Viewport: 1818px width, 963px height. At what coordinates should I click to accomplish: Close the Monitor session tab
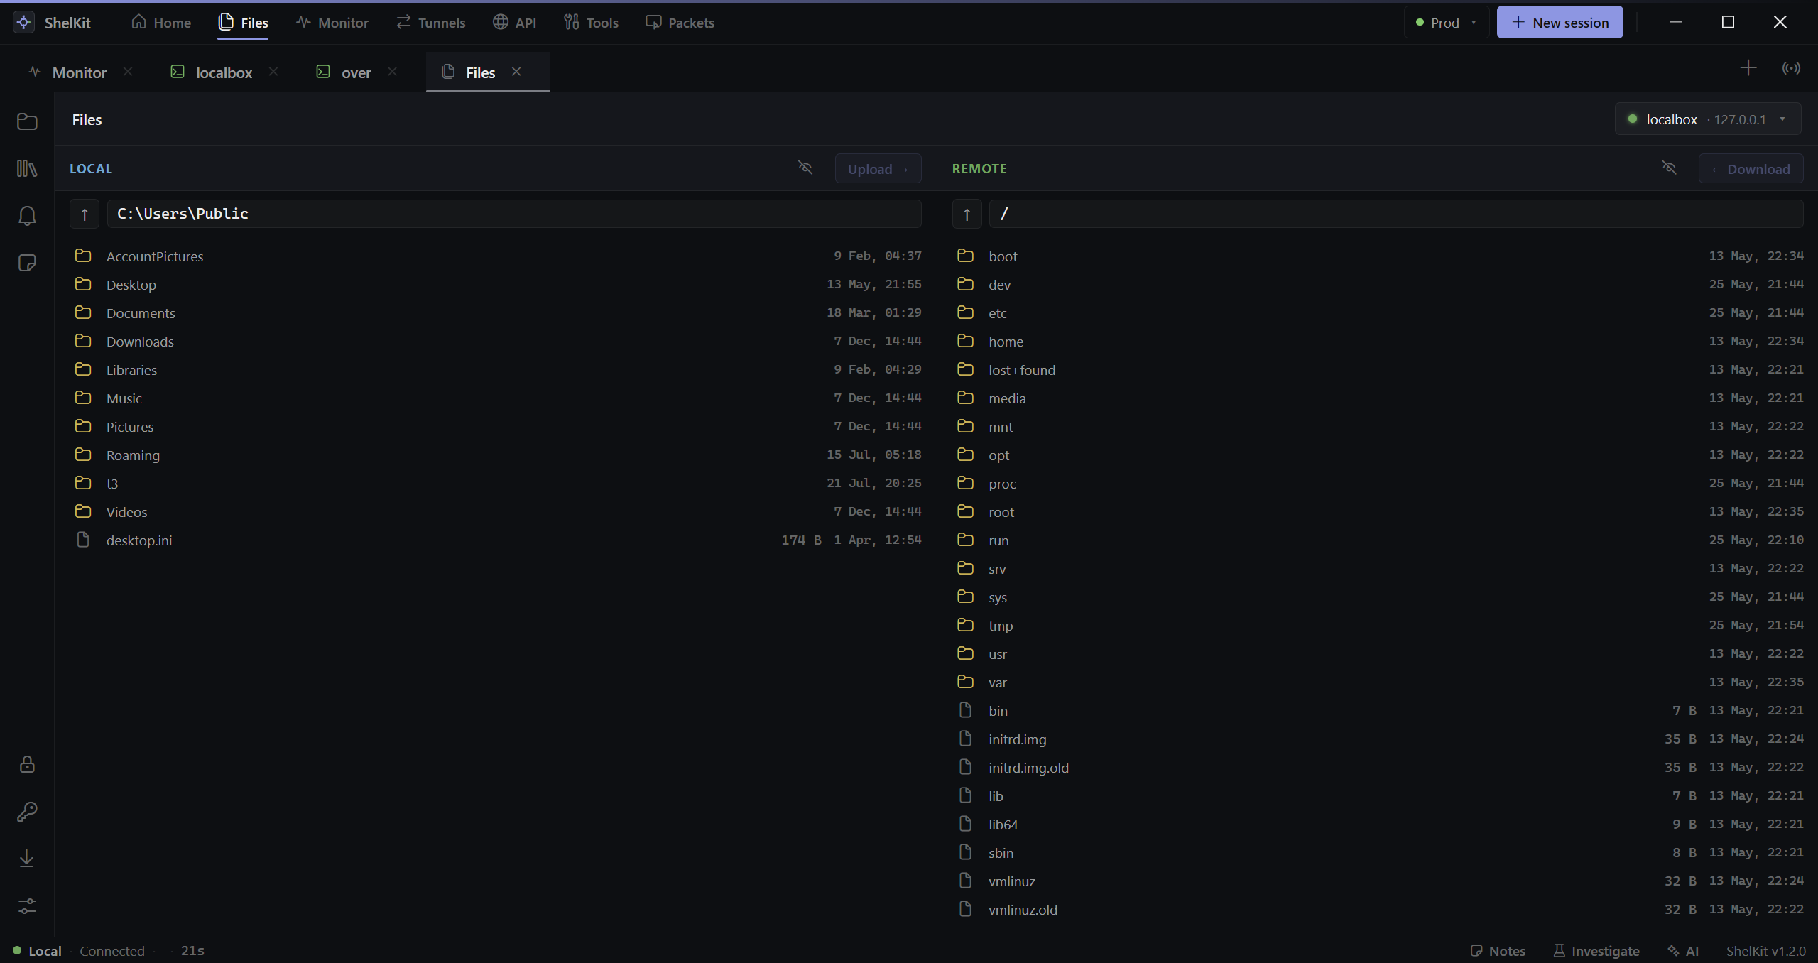click(128, 72)
